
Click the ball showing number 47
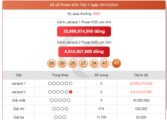click(x=105, y=63)
